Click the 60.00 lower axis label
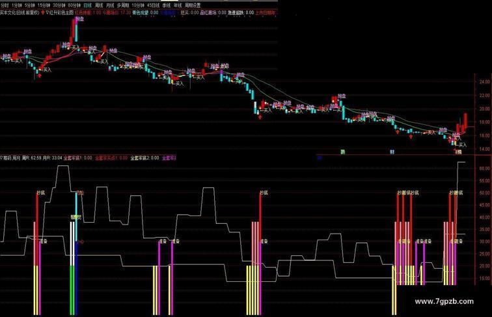 click(x=484, y=168)
